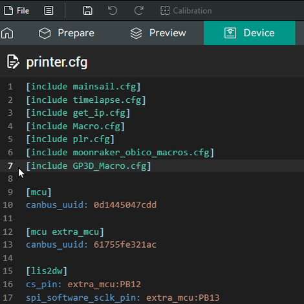Click the value "61755fe321ac"
Viewport: 304px width, 304px height.
click(125, 244)
